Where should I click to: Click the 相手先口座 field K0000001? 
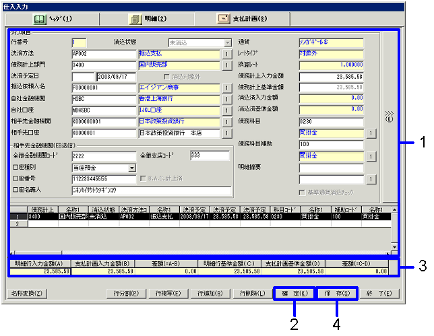pos(104,133)
